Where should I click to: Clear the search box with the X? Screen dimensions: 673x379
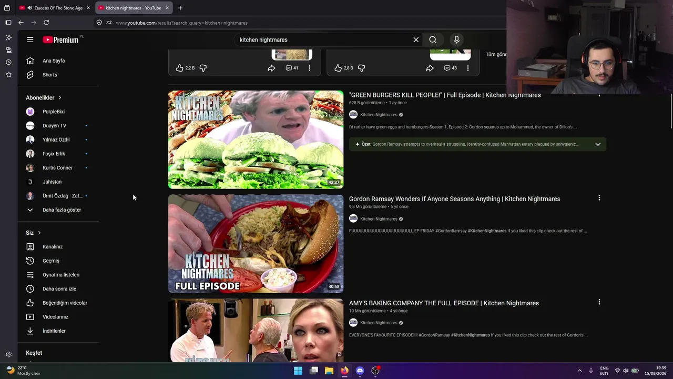[416, 39]
